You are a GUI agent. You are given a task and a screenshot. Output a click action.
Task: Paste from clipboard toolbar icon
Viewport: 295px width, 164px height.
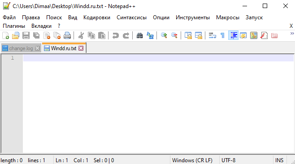click(x=102, y=35)
